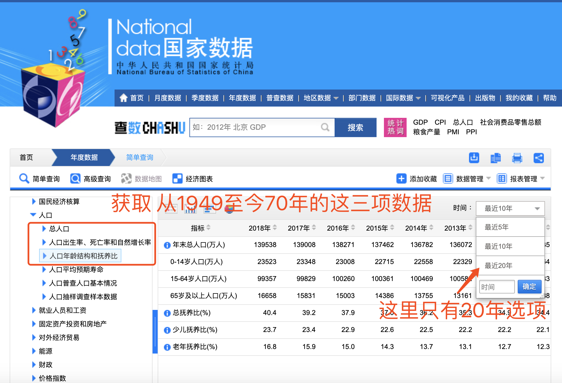Screen dimensions: 562x383
Task: Toggle sort on the 指标 column
Action: [x=208, y=227]
